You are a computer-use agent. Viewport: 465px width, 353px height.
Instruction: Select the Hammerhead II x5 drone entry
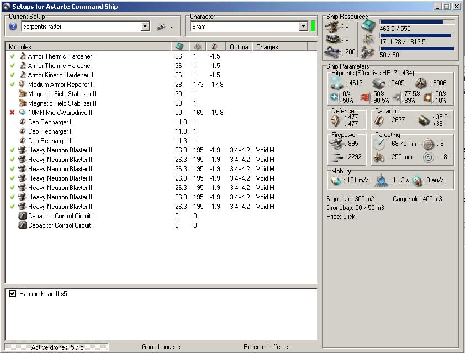[x=43, y=294]
